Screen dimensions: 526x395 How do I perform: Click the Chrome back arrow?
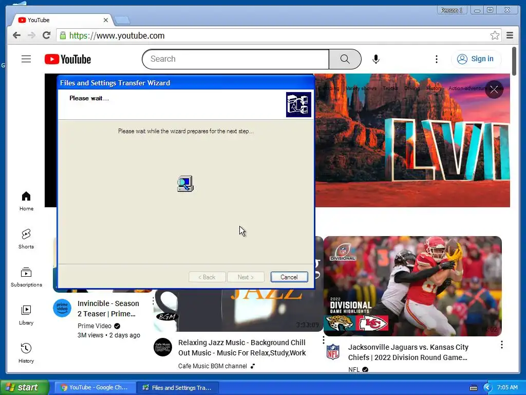coord(16,35)
